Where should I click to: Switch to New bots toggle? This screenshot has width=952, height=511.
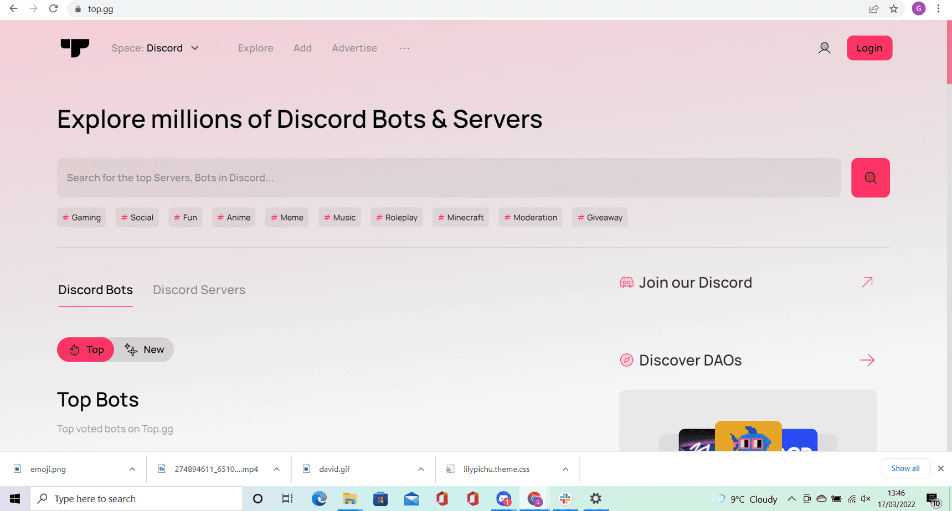pos(145,350)
